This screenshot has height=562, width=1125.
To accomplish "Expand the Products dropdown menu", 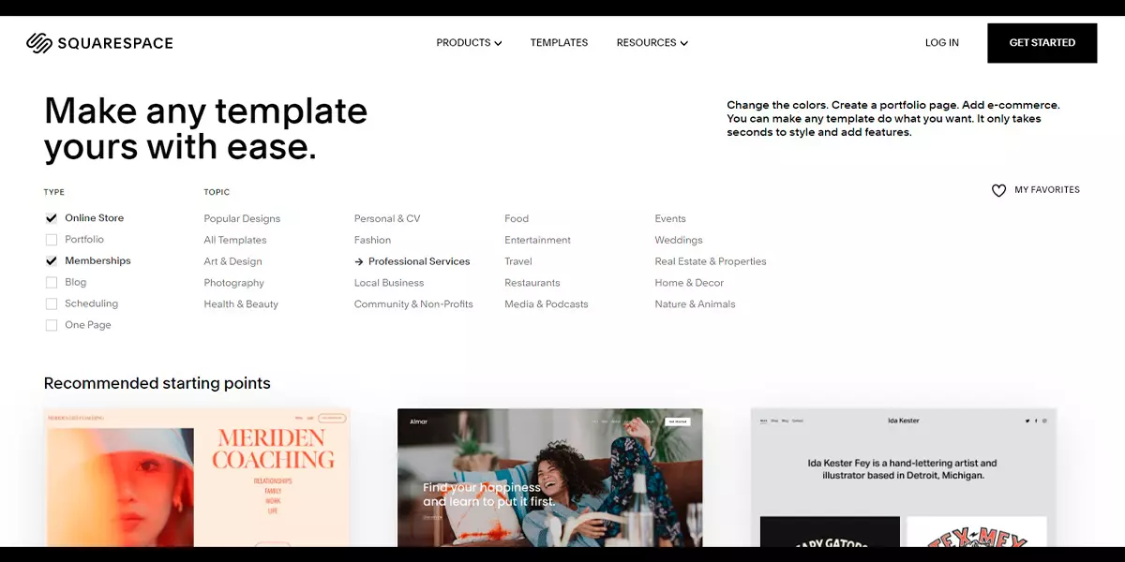I will 469,43.
